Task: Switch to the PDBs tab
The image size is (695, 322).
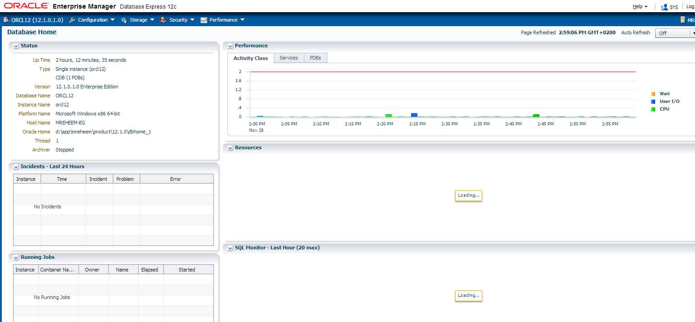Action: click(x=315, y=58)
